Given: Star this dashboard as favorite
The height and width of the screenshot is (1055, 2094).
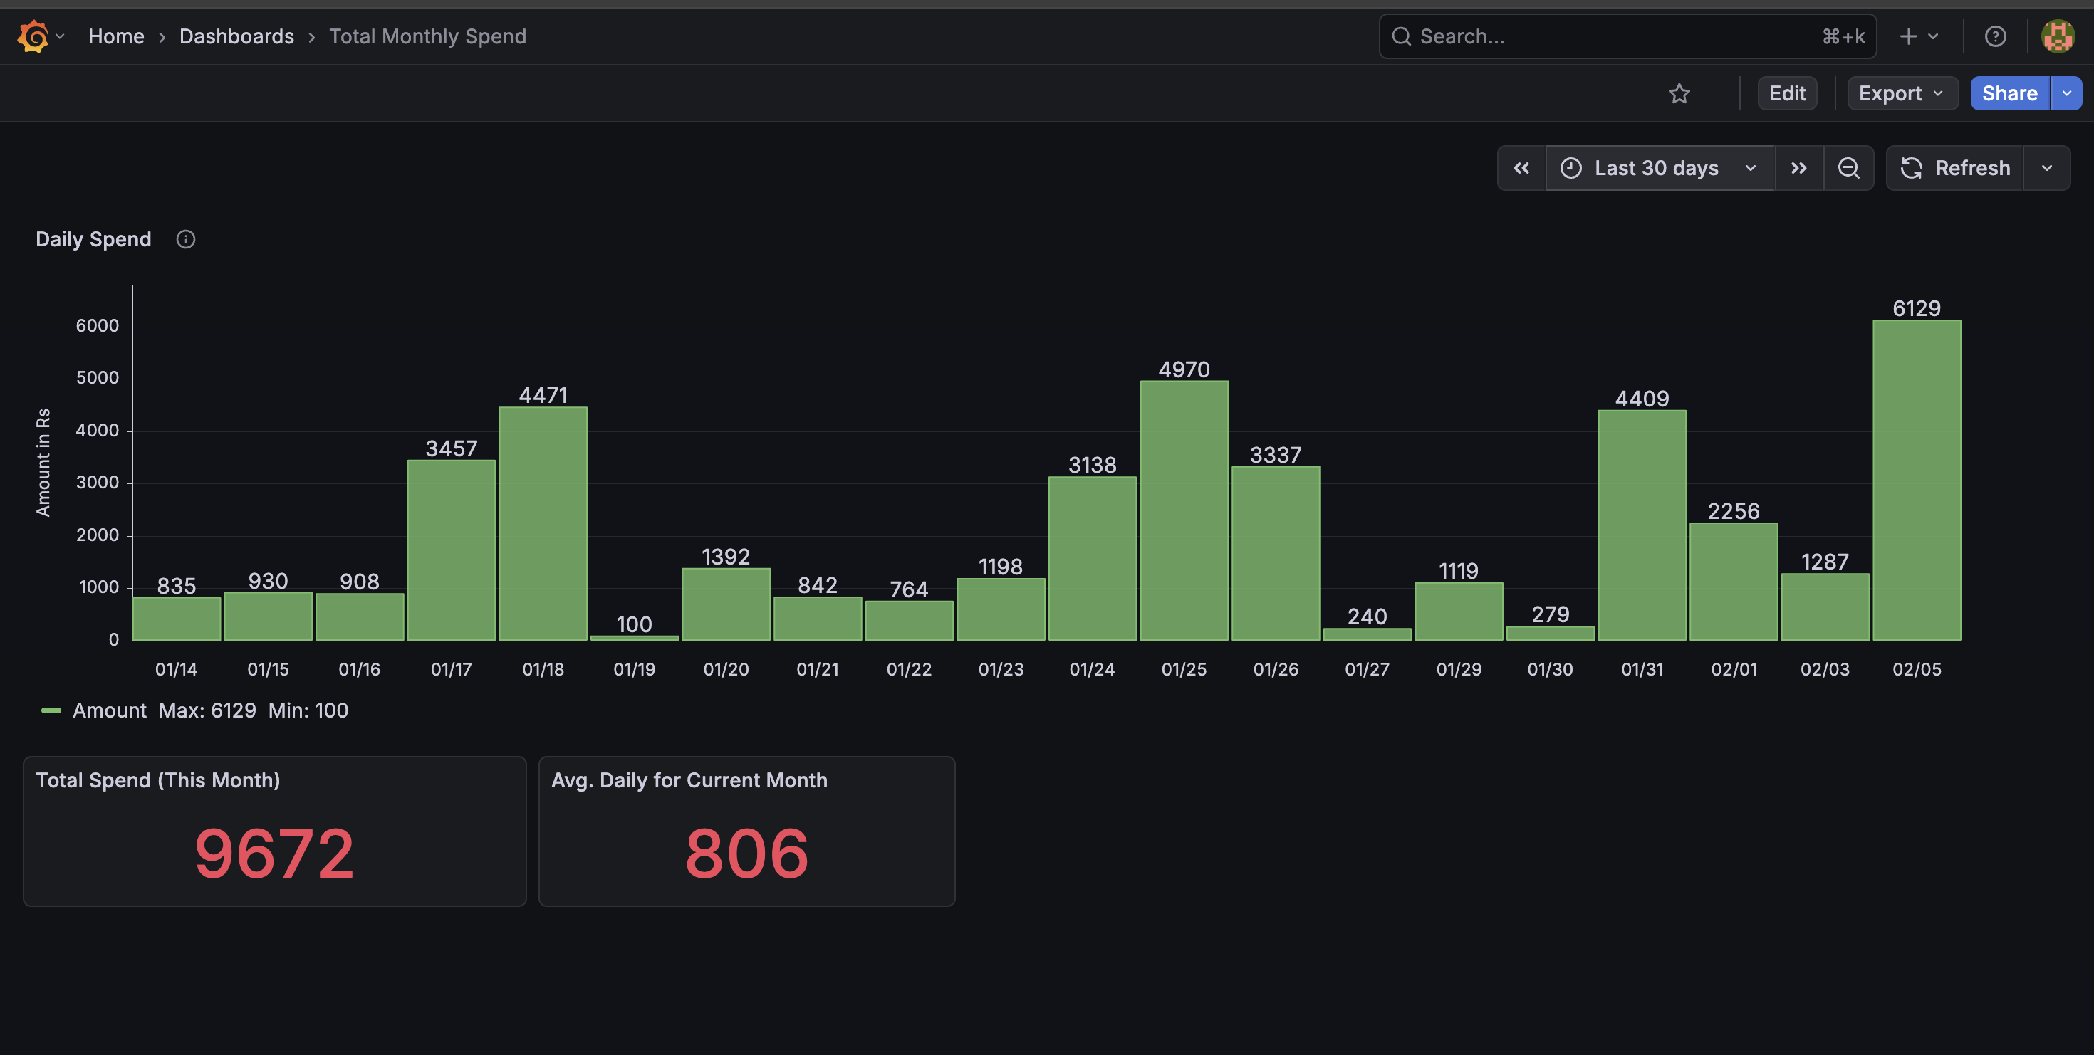Looking at the screenshot, I should (1679, 93).
